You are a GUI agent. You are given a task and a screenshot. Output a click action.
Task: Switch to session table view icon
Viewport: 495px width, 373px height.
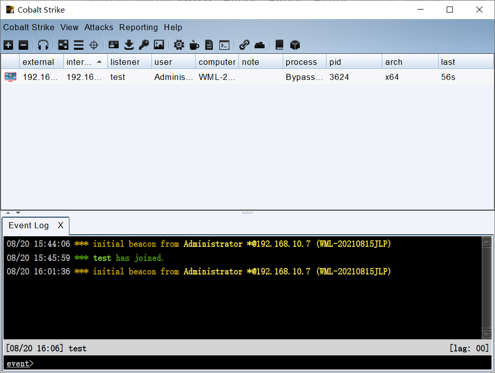78,45
